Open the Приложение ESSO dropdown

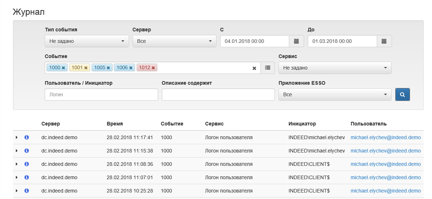(335, 94)
